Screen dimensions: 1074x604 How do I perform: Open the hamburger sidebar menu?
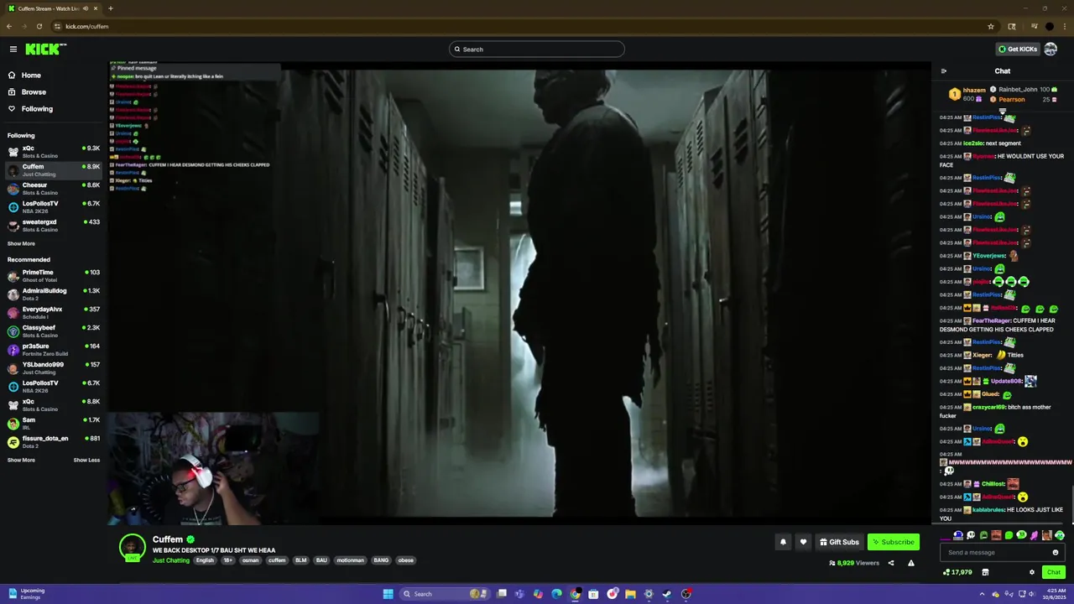pyautogui.click(x=13, y=49)
